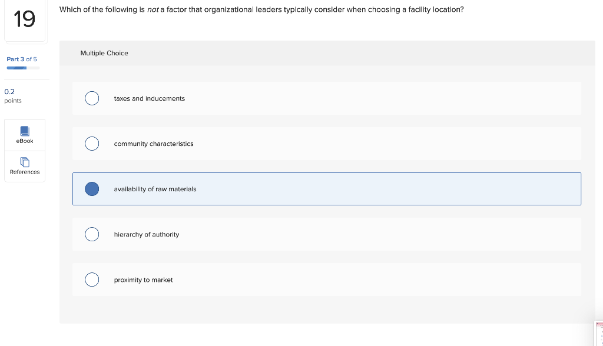
Task: Click the selected raw materials radio button
Action: (x=92, y=189)
